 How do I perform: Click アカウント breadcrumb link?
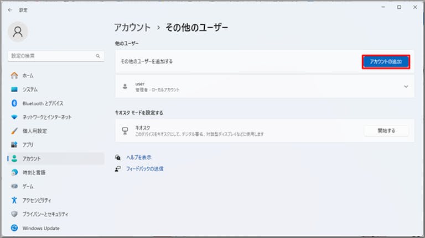tap(132, 27)
